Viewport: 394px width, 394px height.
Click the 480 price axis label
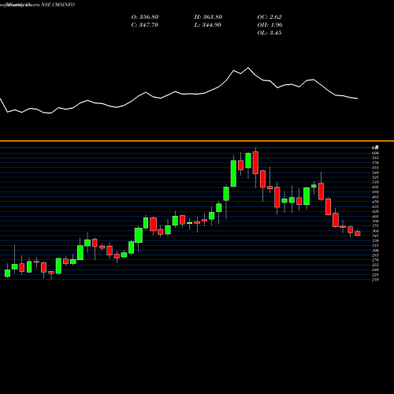[x=375, y=191]
